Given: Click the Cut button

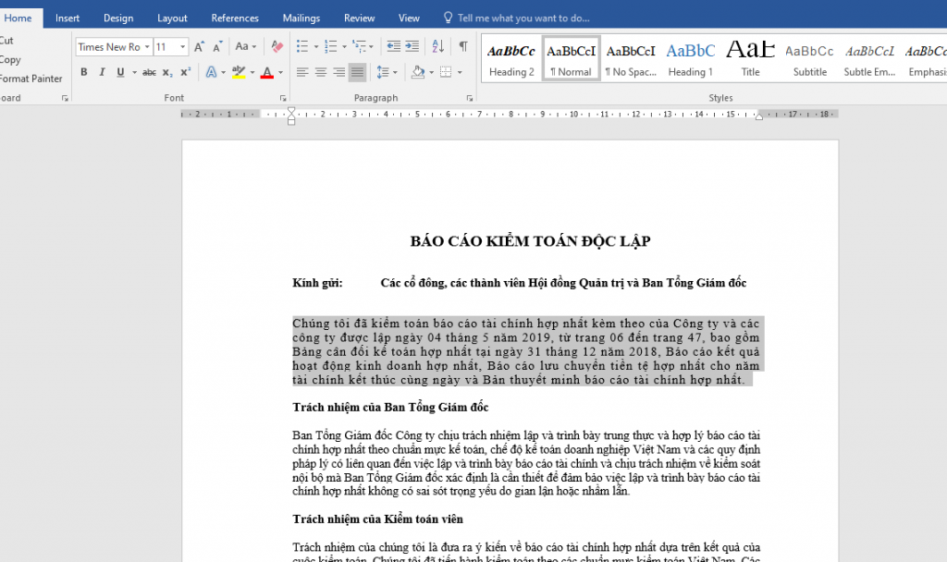Looking at the screenshot, I should tap(6, 41).
